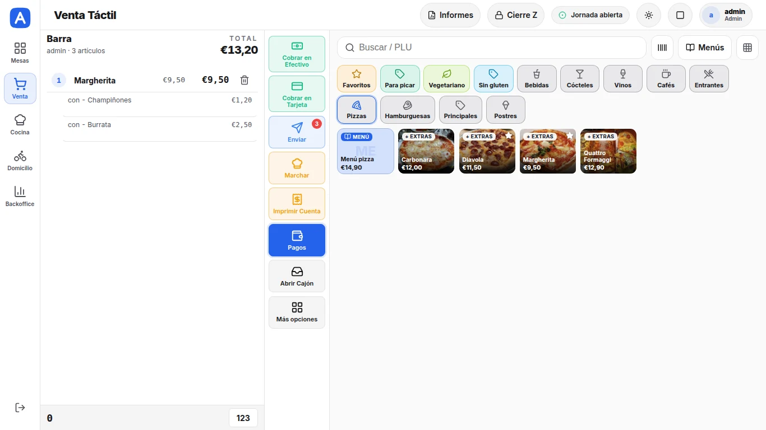Open the Postres category
The image size is (766, 430).
506,110
